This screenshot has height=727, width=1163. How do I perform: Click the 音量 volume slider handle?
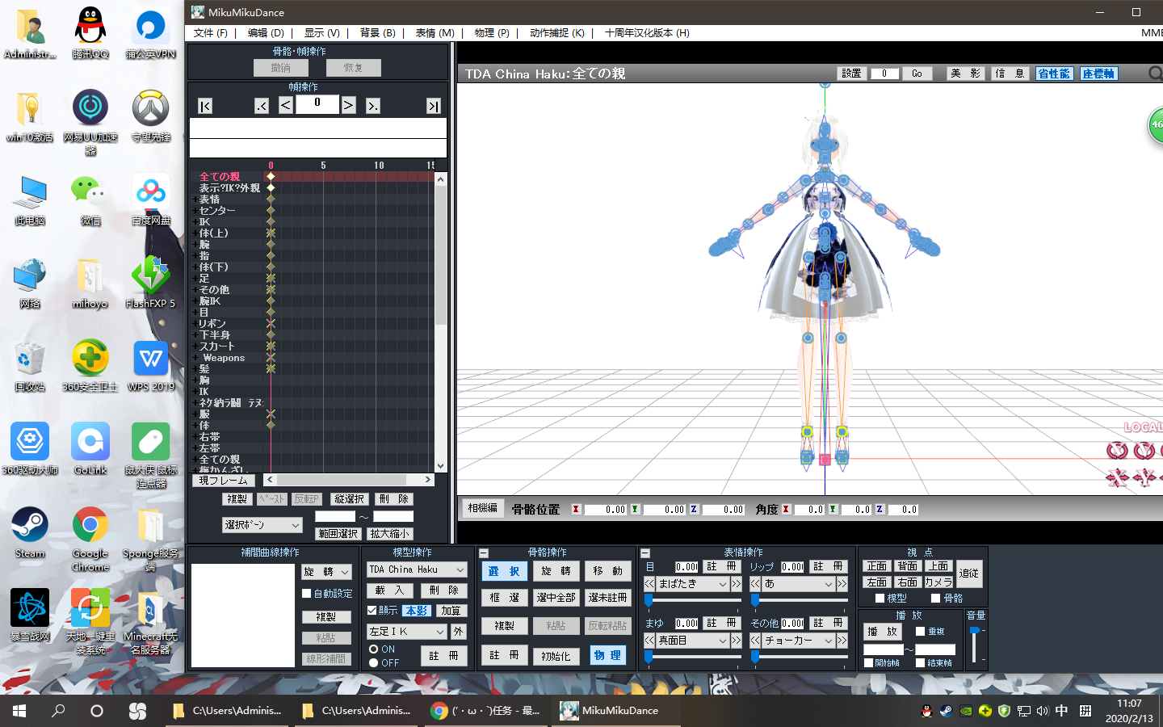pyautogui.click(x=975, y=631)
